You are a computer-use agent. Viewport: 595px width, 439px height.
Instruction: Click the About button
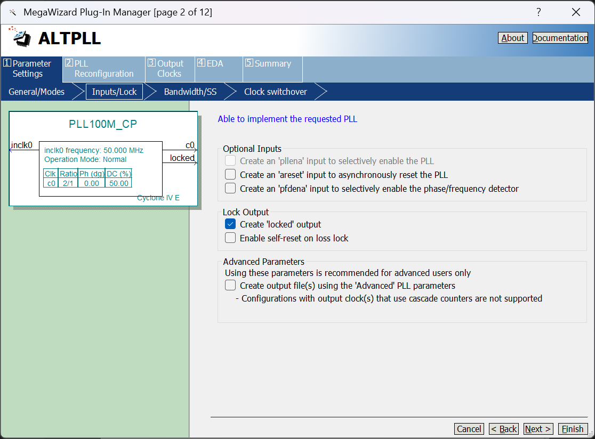click(513, 38)
